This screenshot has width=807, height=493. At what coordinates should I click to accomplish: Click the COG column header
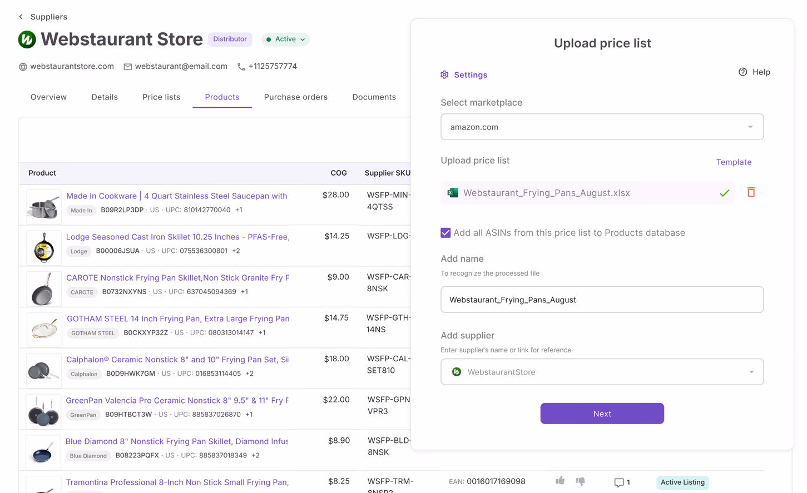point(339,173)
